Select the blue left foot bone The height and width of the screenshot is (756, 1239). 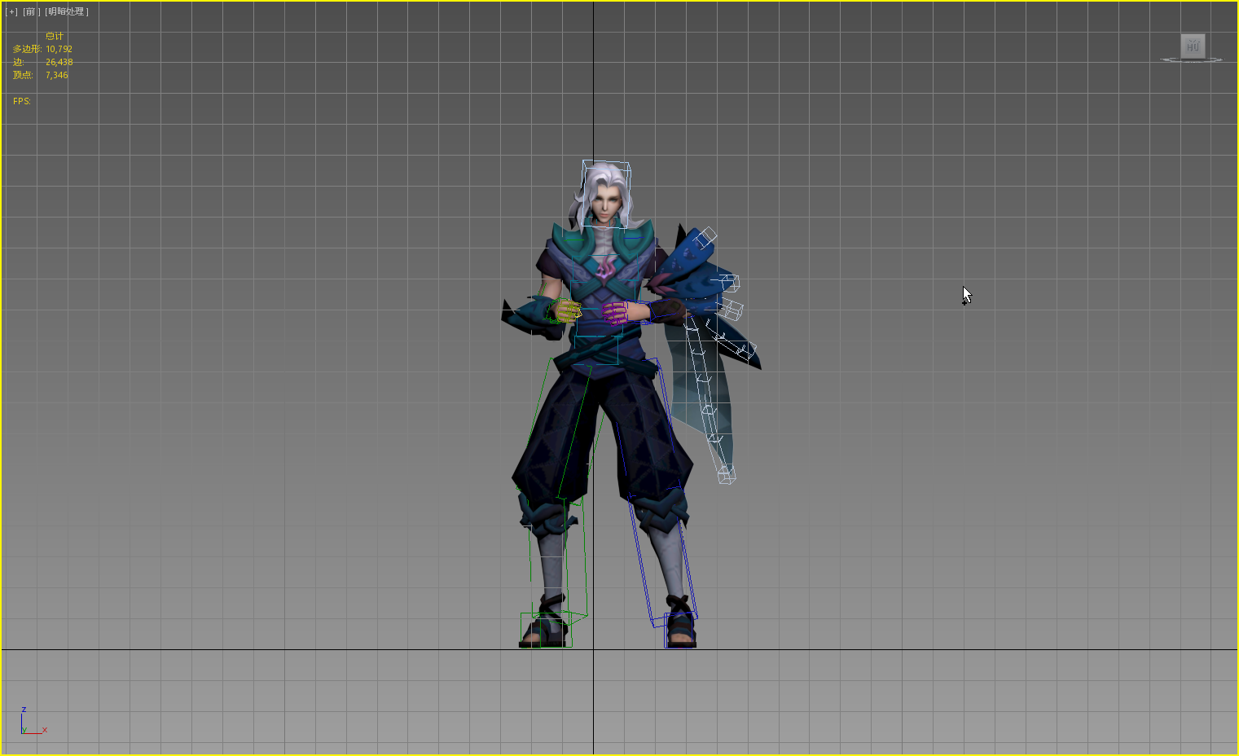pos(679,629)
